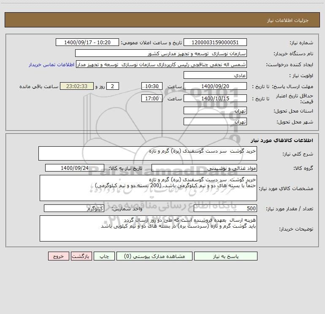
Task: Click واحد شمارش field کیلوگرم
Action: [x=74, y=208]
